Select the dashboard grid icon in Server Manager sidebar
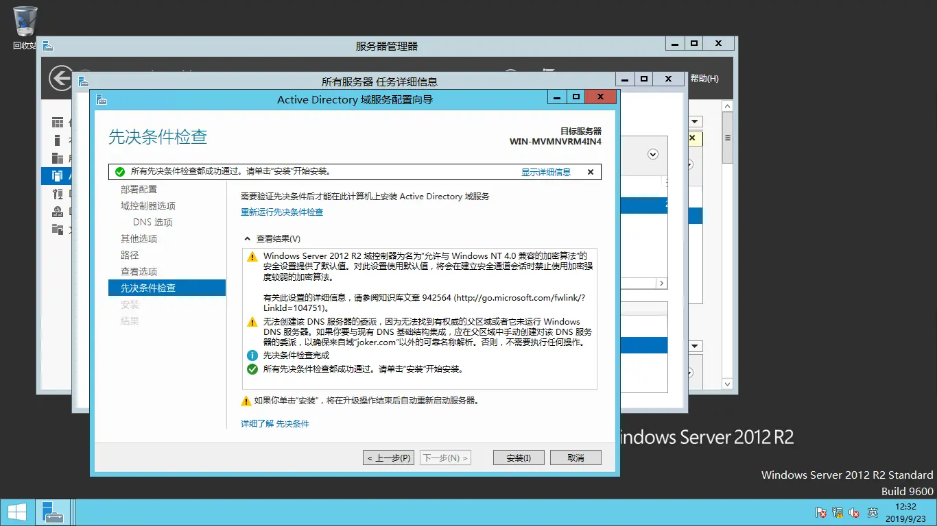 click(x=58, y=123)
